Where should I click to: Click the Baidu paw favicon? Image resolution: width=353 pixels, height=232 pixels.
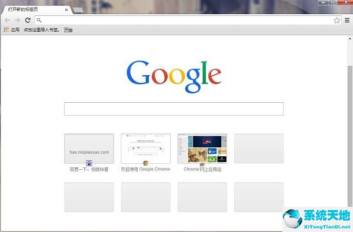point(89,163)
